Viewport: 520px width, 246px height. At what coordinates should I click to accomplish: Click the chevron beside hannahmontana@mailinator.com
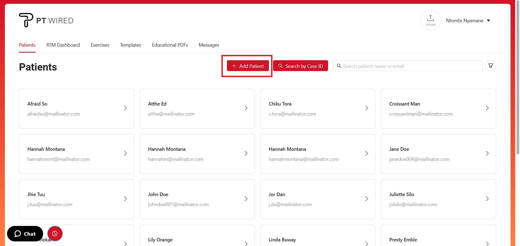(367, 154)
